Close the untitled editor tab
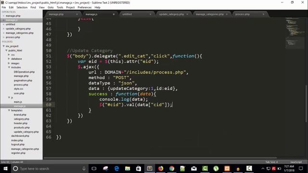 151,14
